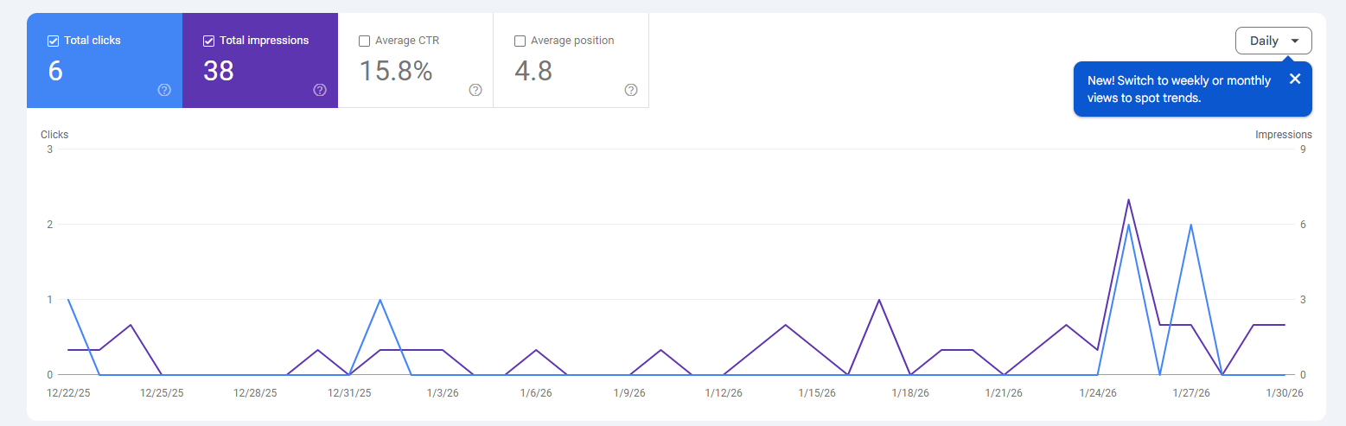
Task: Click the 1/6/26 date label
Action: [536, 393]
